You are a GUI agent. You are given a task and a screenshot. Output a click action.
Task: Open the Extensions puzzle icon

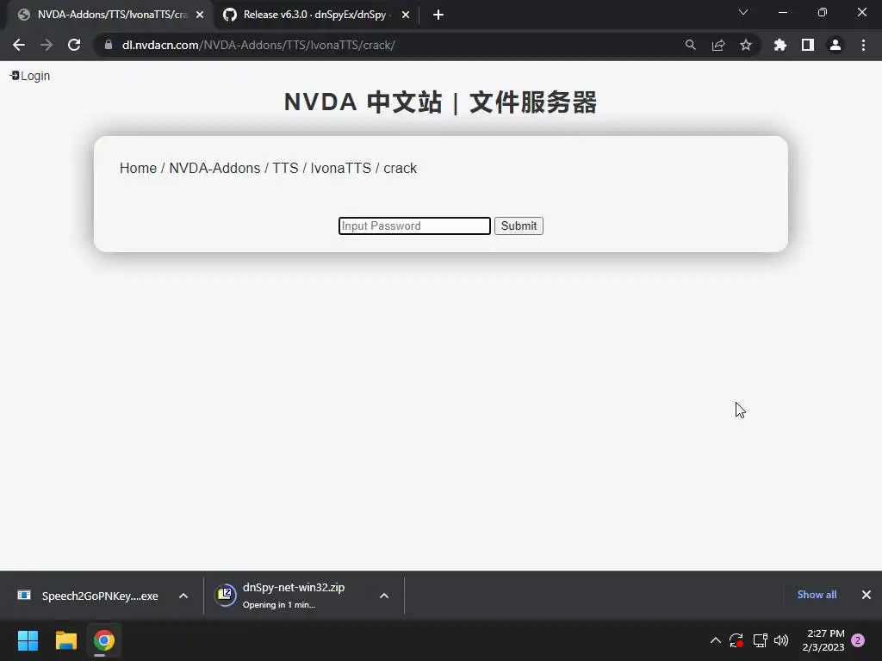click(780, 45)
